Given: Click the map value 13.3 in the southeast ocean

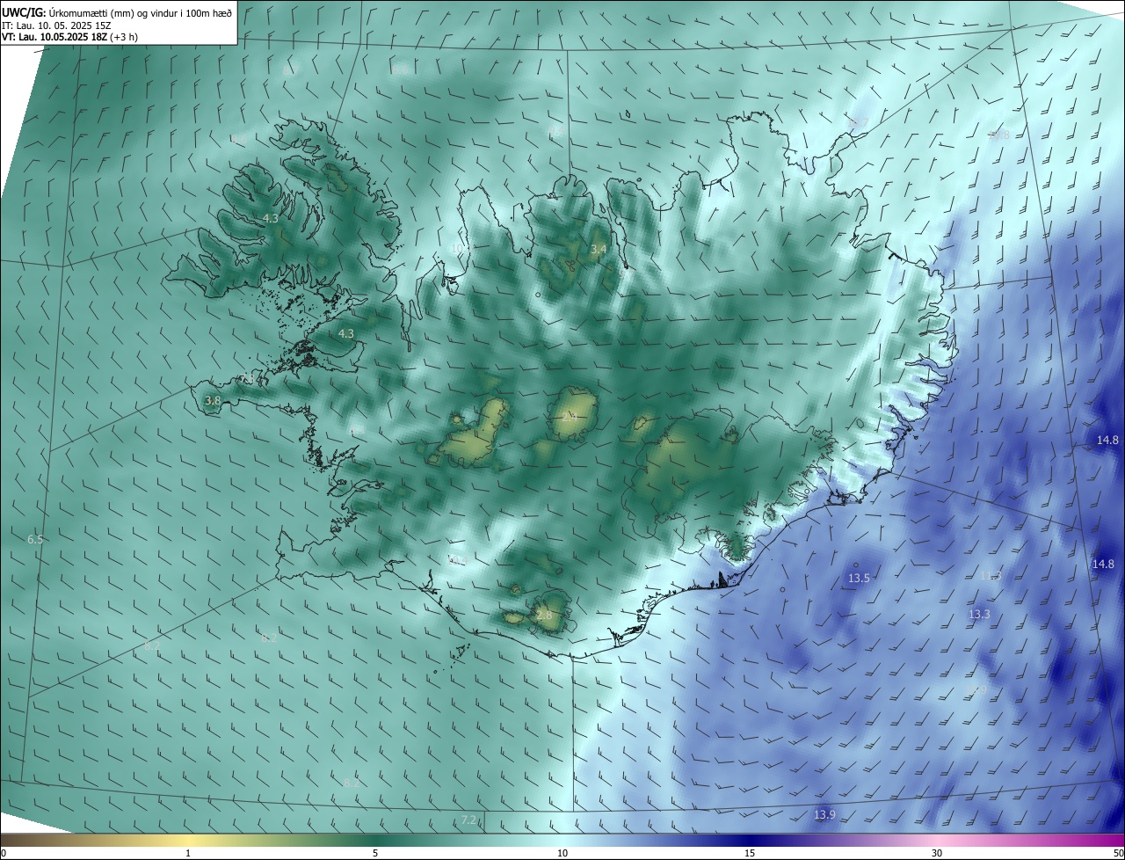Looking at the screenshot, I should (979, 614).
